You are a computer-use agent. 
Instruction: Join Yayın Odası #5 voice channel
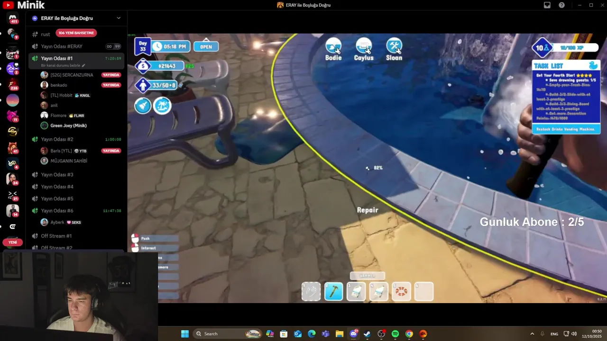[x=57, y=198]
